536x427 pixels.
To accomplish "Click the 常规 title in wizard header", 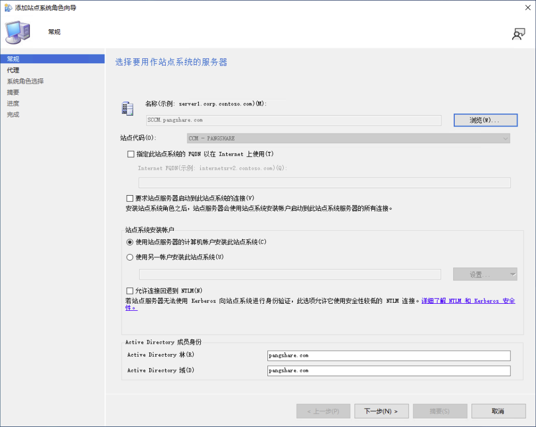I will tap(54, 32).
